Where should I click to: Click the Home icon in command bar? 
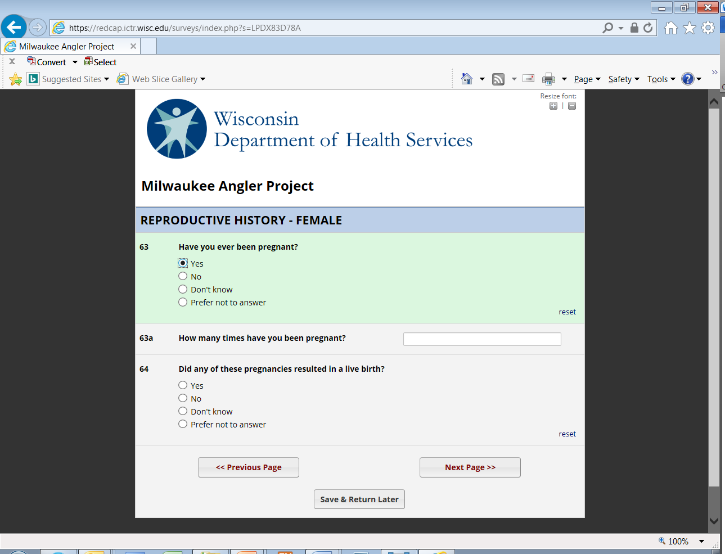click(x=467, y=79)
